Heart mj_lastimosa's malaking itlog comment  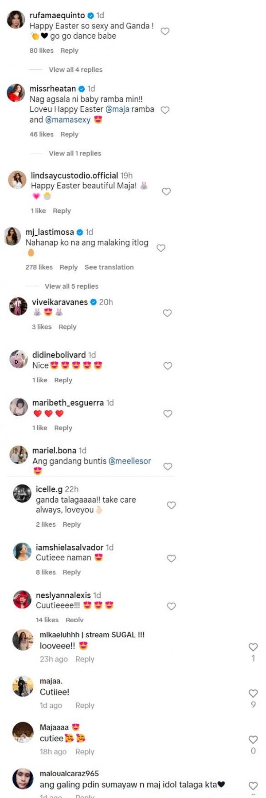(x=161, y=248)
